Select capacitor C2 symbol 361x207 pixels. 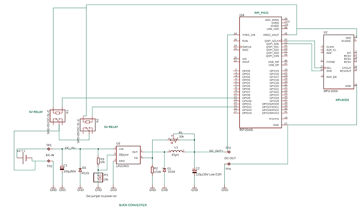[194, 171]
